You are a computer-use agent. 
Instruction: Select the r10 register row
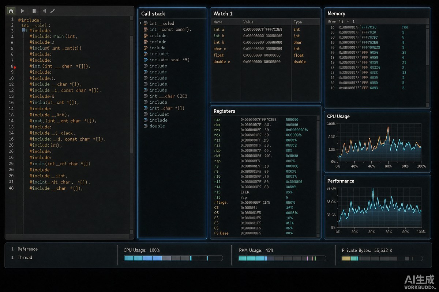[264, 176]
